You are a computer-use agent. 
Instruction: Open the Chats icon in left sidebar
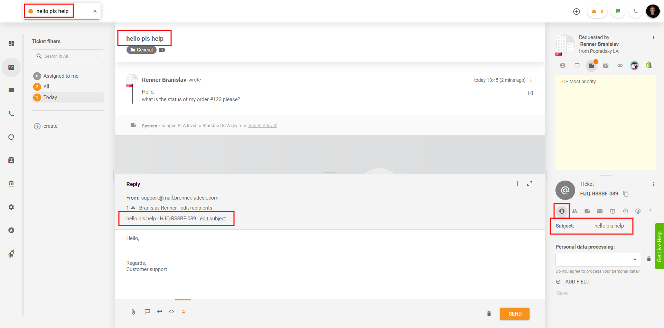pyautogui.click(x=11, y=90)
